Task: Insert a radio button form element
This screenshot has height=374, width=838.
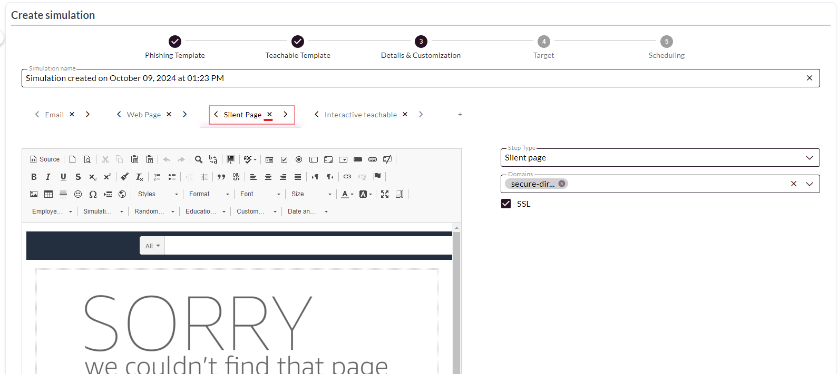Action: pyautogui.click(x=299, y=159)
